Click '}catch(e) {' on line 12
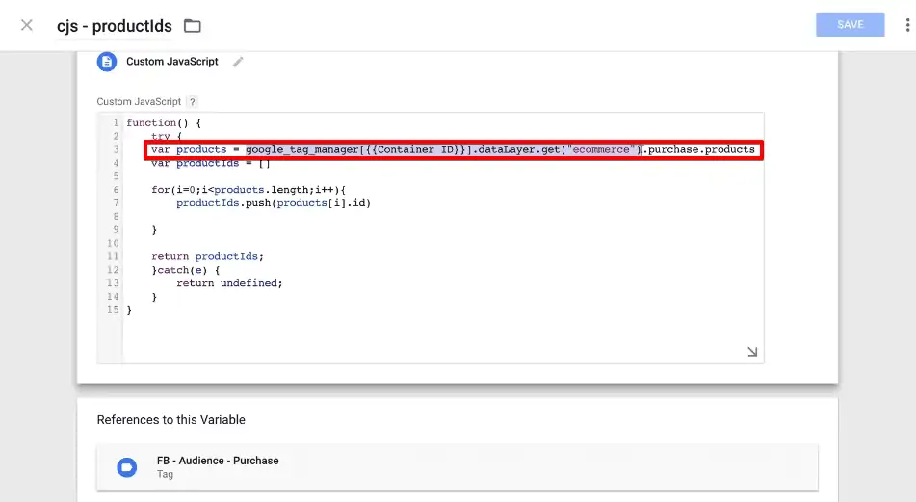 [x=186, y=270]
